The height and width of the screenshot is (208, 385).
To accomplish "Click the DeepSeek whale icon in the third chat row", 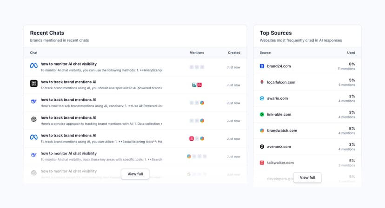I will pos(33,102).
